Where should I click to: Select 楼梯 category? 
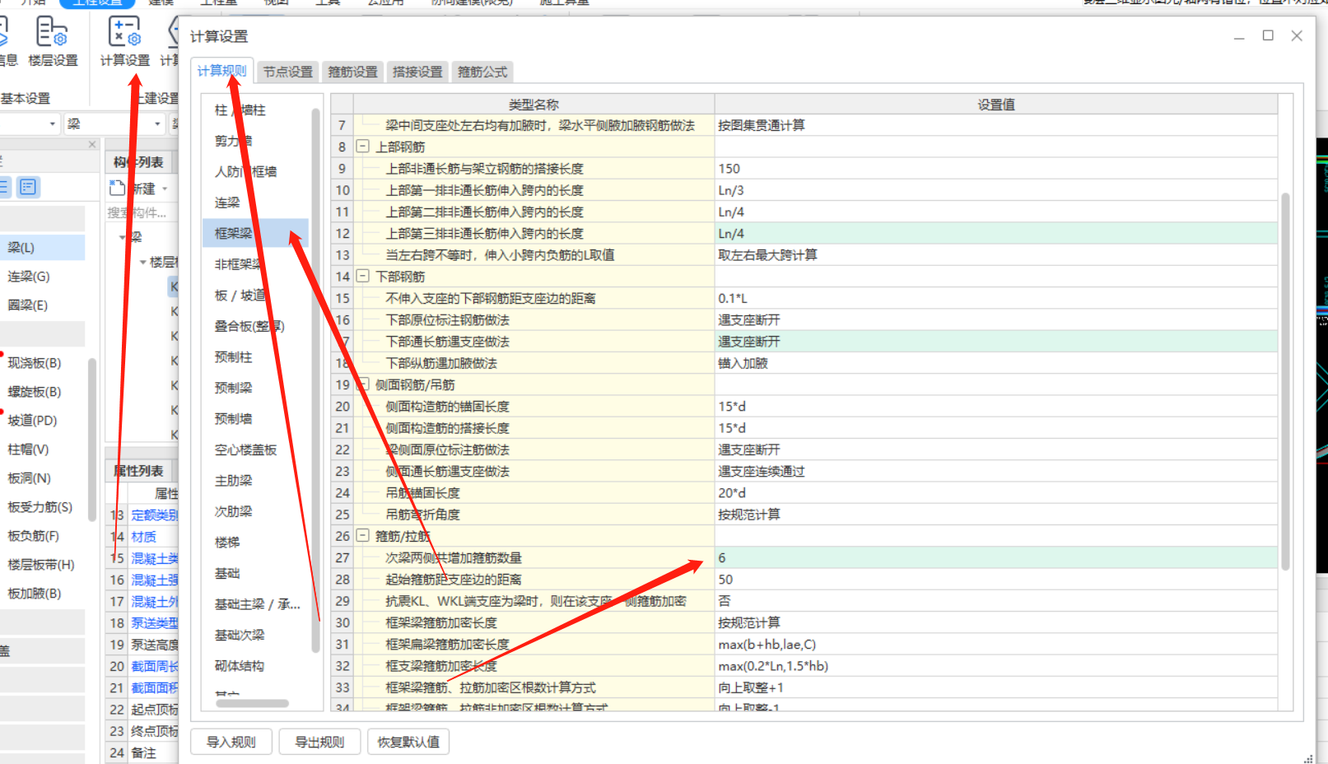(x=227, y=542)
